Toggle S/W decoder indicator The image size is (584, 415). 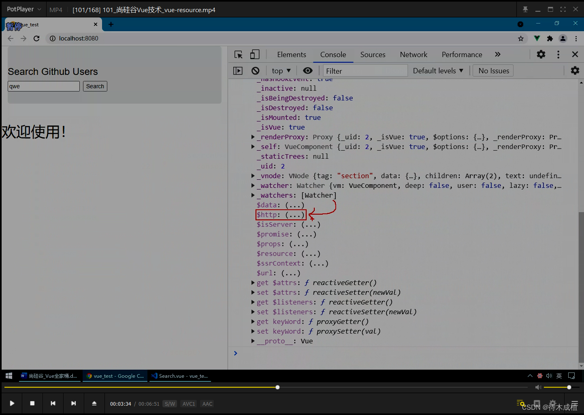pyautogui.click(x=170, y=404)
